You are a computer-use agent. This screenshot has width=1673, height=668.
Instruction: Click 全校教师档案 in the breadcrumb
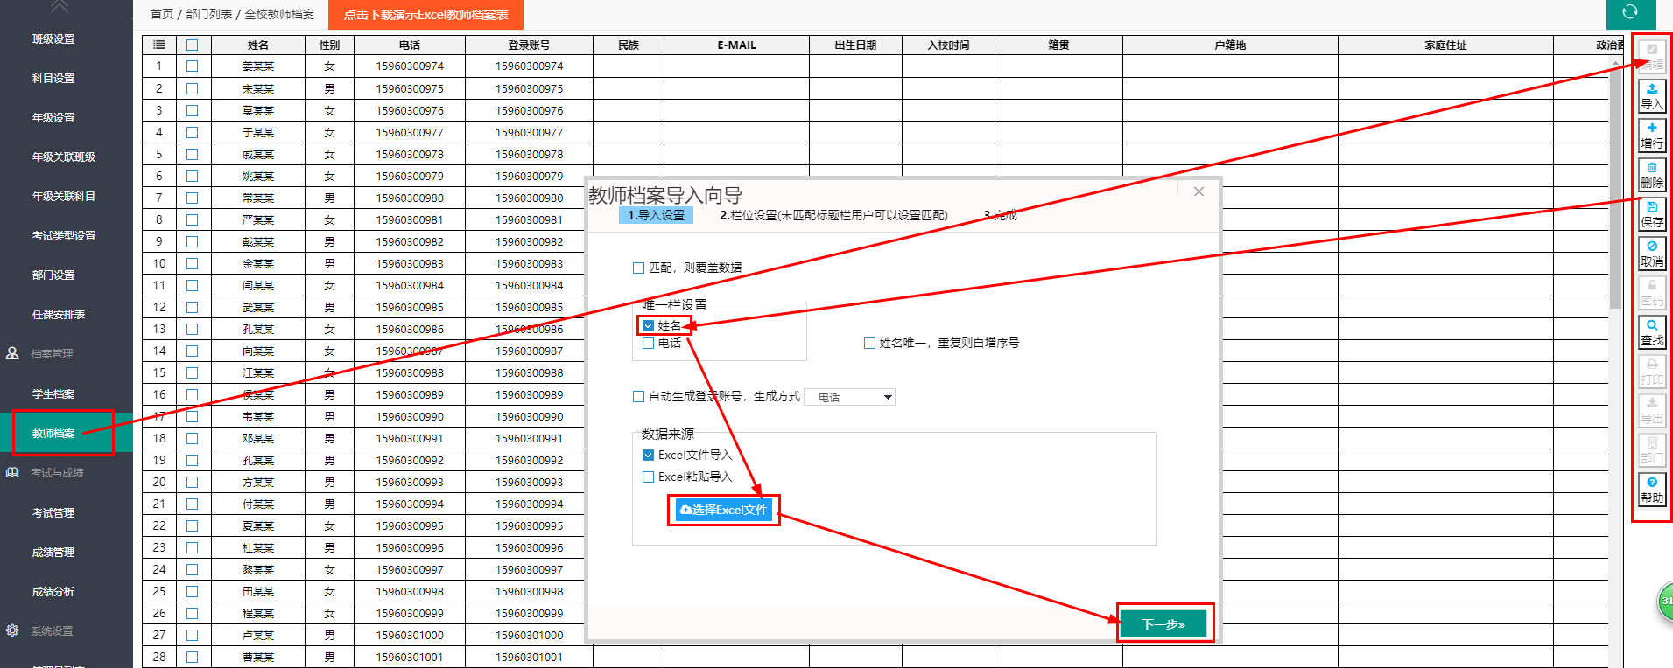pyautogui.click(x=279, y=14)
